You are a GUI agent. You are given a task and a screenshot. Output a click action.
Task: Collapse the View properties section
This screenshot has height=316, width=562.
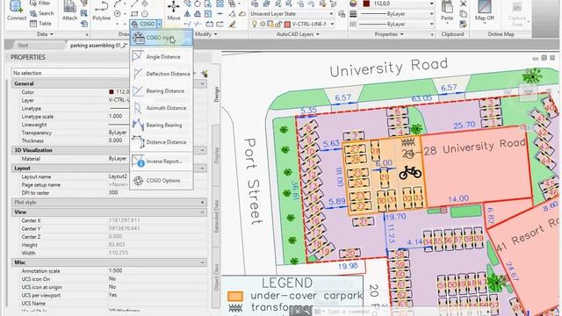(202, 212)
